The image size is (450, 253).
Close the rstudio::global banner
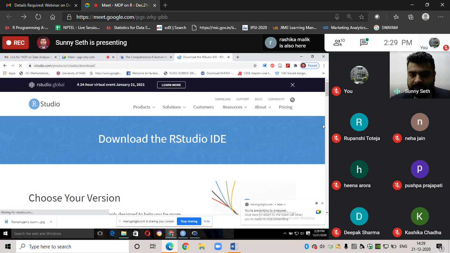(x=293, y=85)
